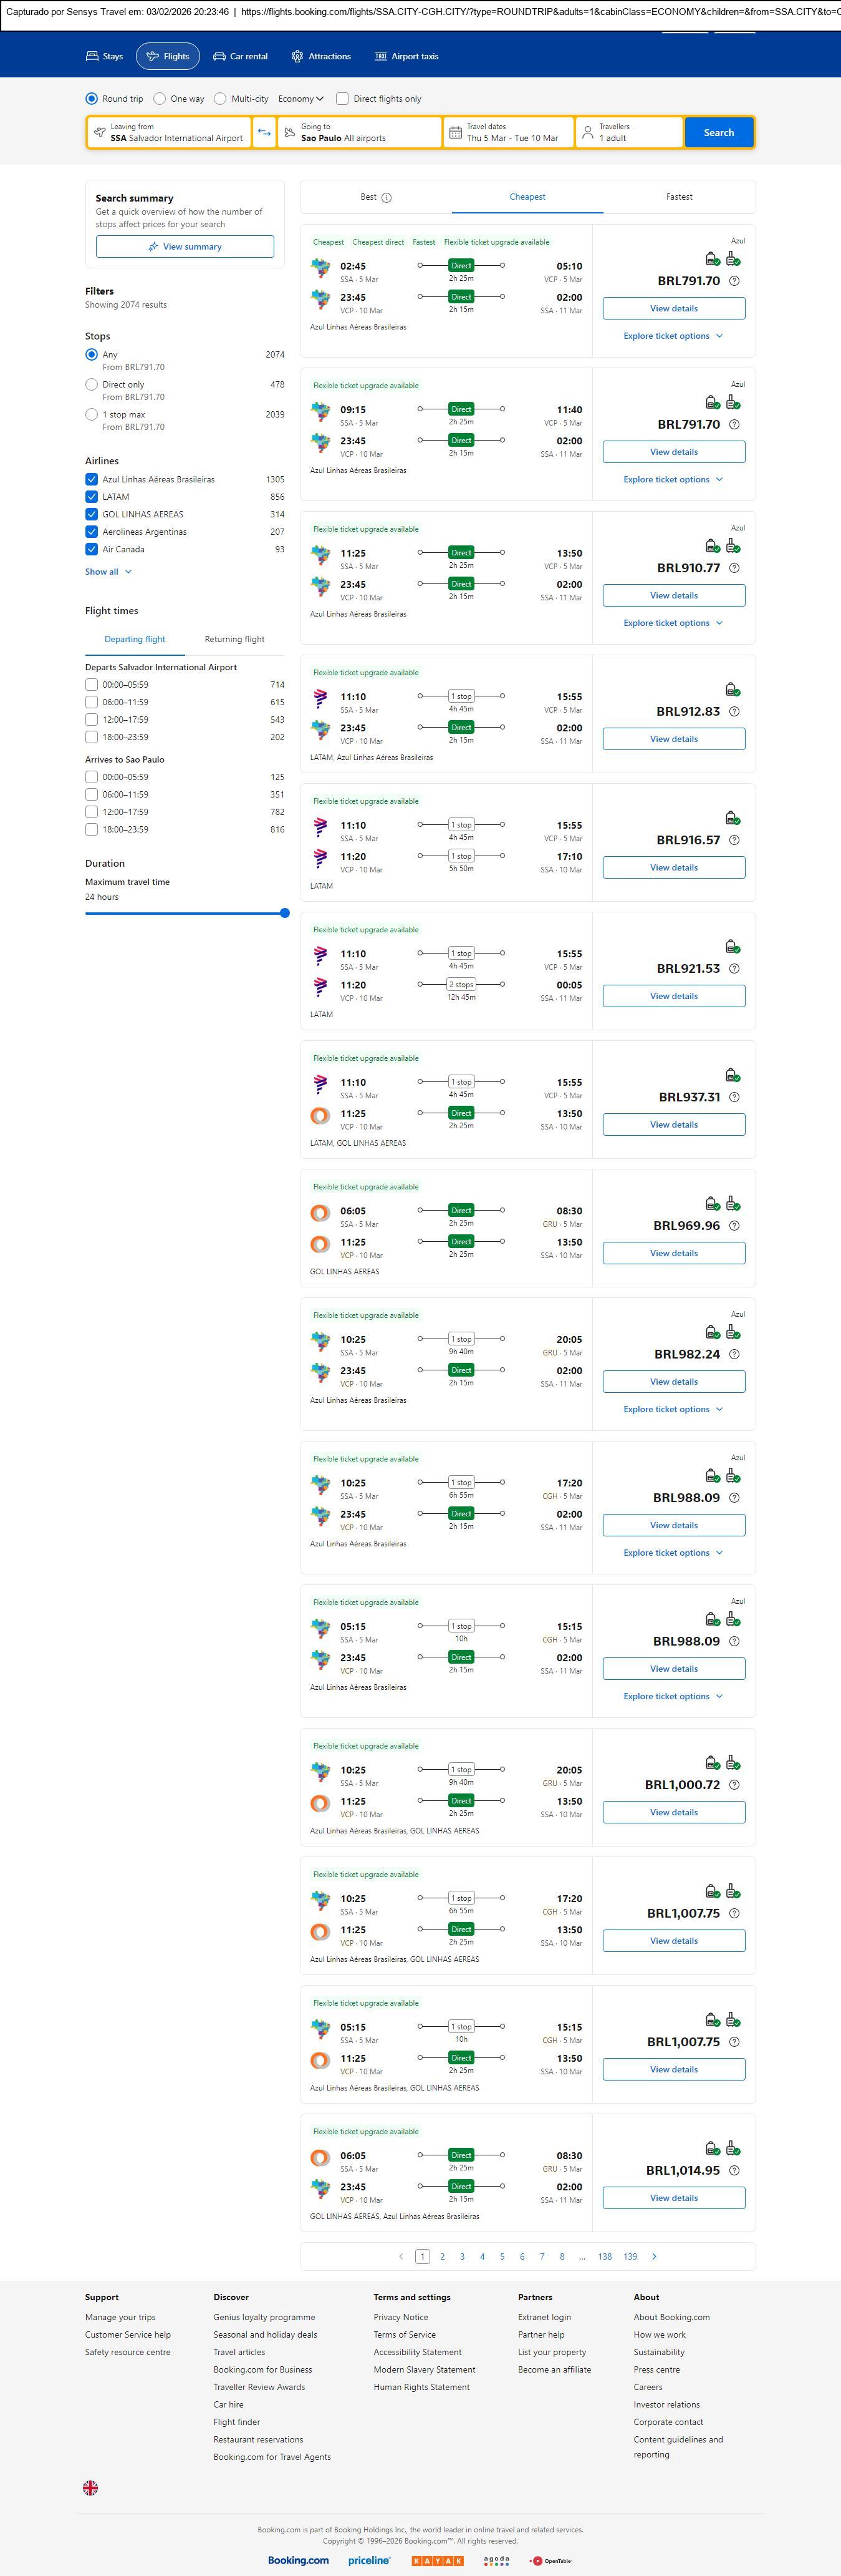Click the help icon beside the BRL1,014.95 price
The width and height of the screenshot is (841, 2576).
(734, 2170)
